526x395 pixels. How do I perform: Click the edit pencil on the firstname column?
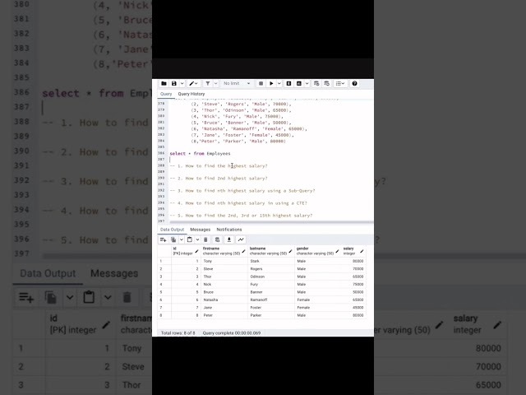pyautogui.click(x=243, y=251)
